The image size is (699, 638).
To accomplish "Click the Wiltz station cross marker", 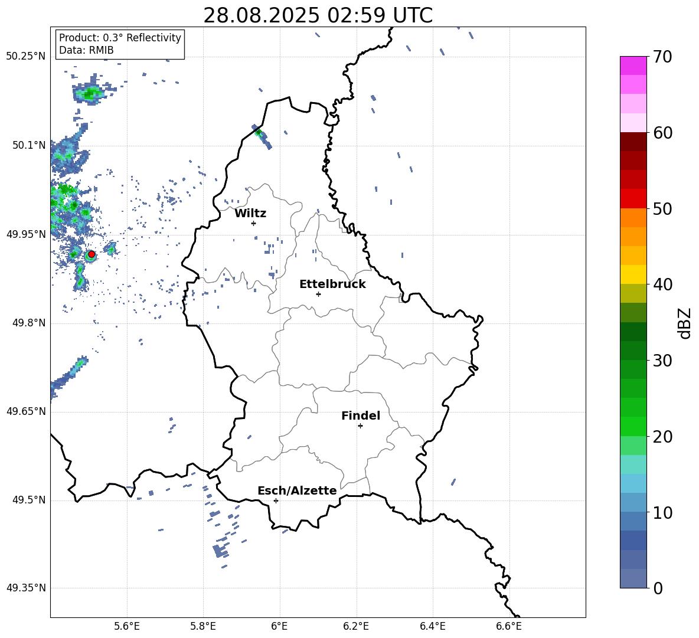I will pos(254,223).
